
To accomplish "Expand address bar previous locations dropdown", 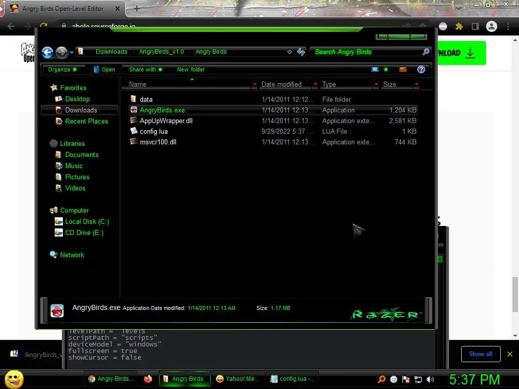I will 289,52.
